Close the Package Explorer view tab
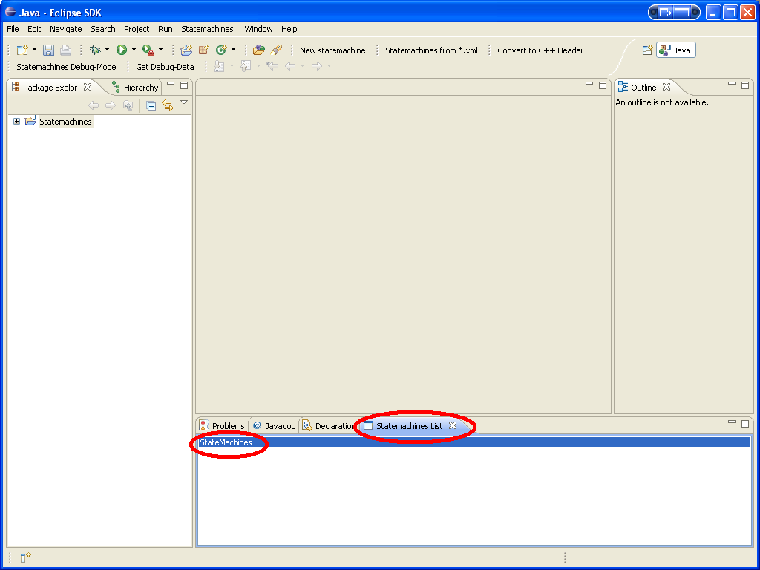This screenshot has width=760, height=570. coord(88,87)
